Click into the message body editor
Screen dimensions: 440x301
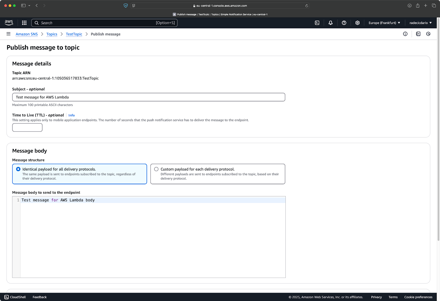click(x=153, y=237)
